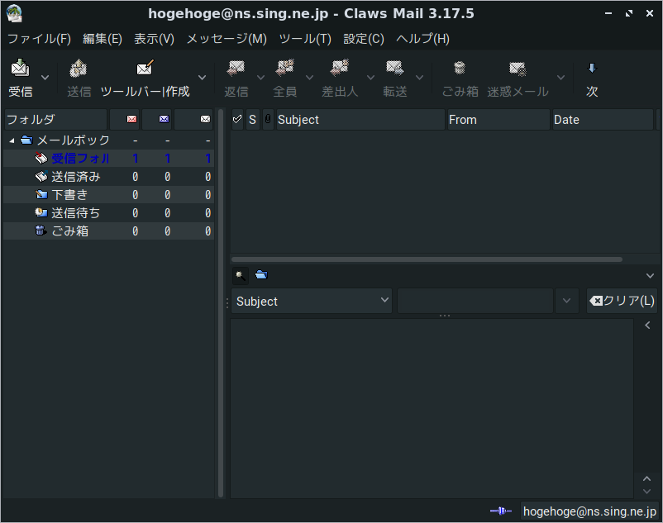The height and width of the screenshot is (523, 663).
Task: Click the Trash (ごみ箱) toolbar icon
Action: [460, 68]
